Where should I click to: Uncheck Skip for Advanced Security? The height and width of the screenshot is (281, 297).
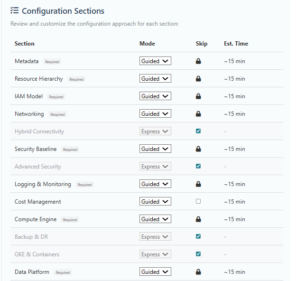click(198, 166)
